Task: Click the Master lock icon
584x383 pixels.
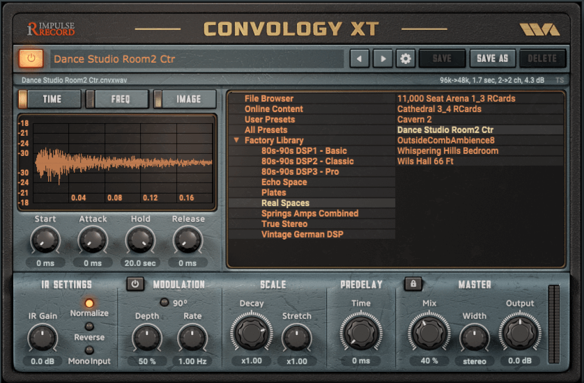Action: 413,284
